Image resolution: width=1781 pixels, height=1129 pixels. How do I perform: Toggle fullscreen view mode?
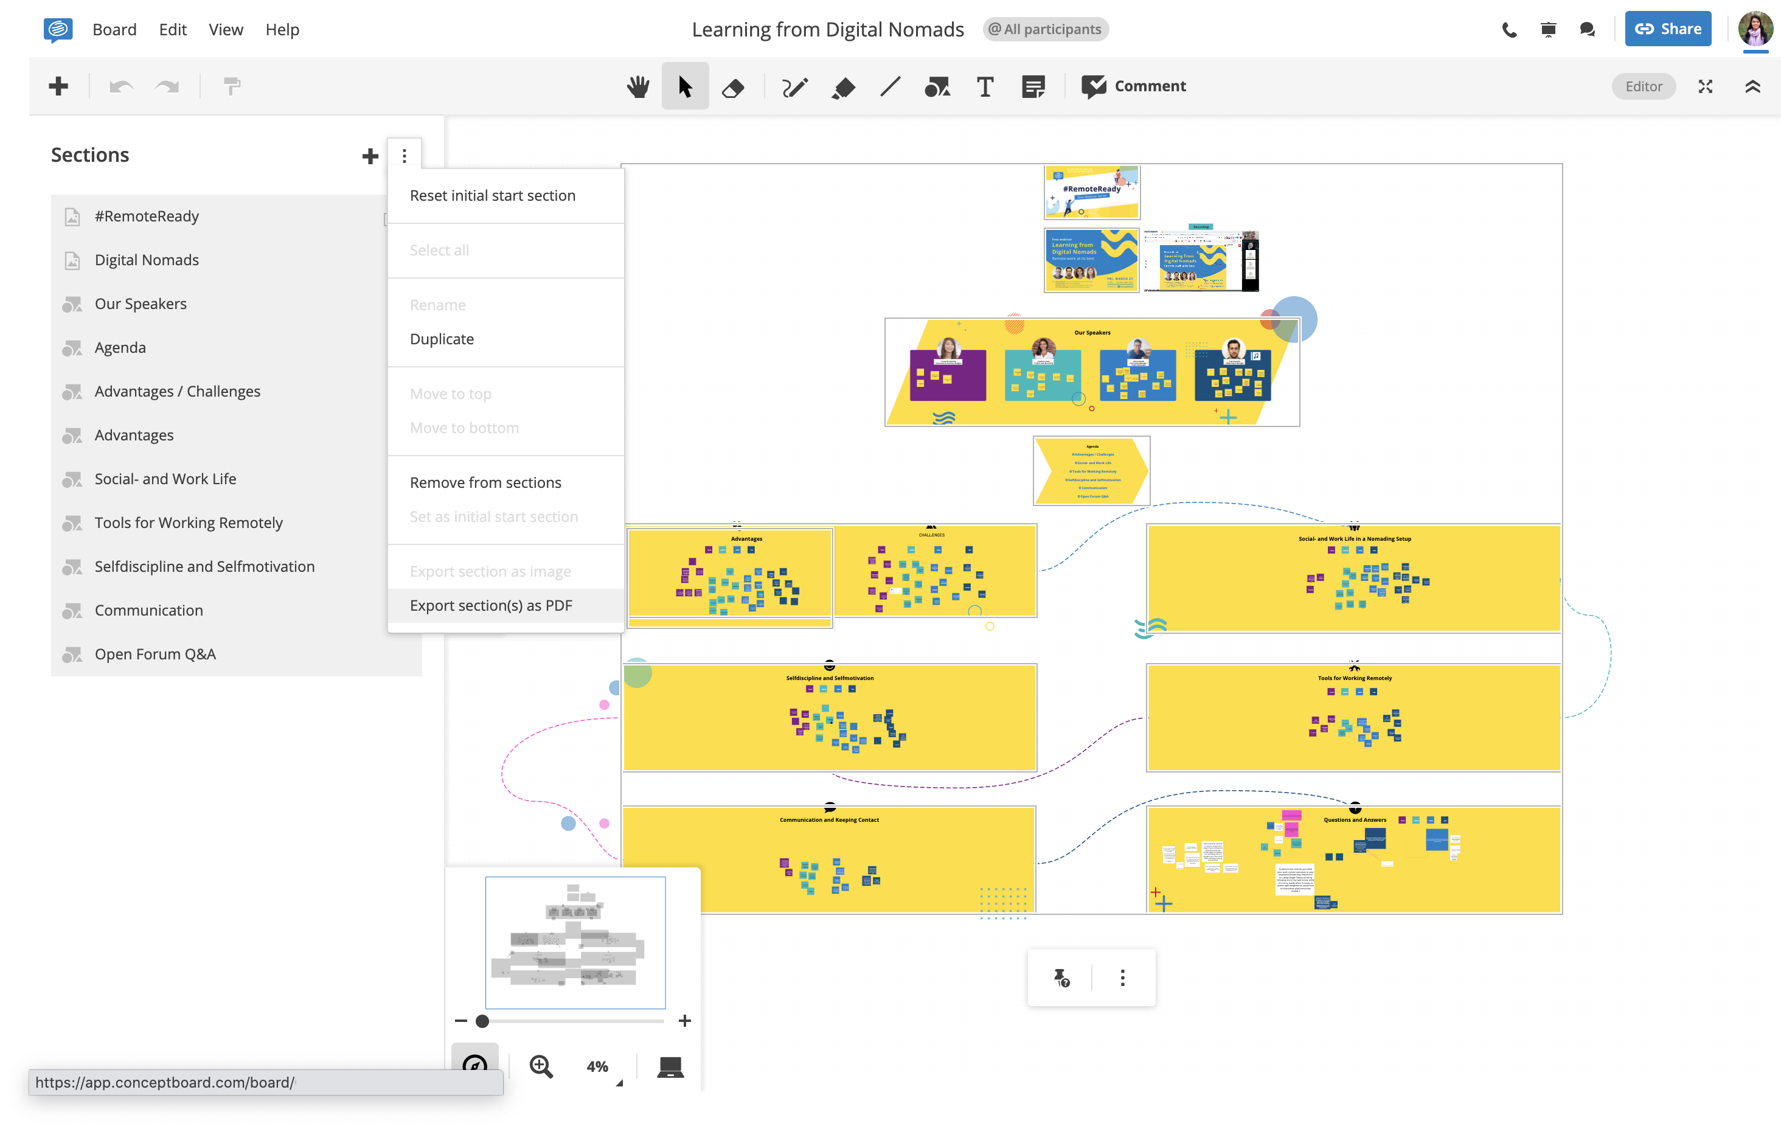[1705, 86]
